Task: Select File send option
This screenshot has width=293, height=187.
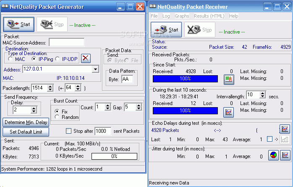Action: (127, 61)
